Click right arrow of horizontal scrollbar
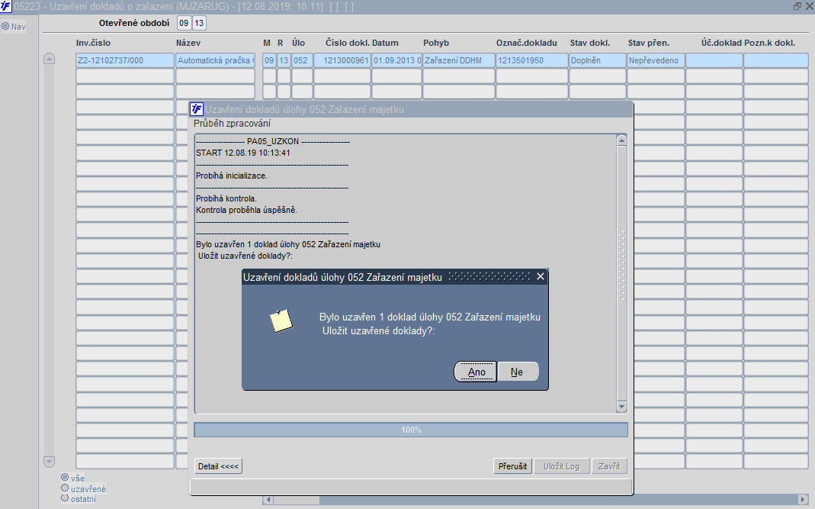 coord(803,500)
